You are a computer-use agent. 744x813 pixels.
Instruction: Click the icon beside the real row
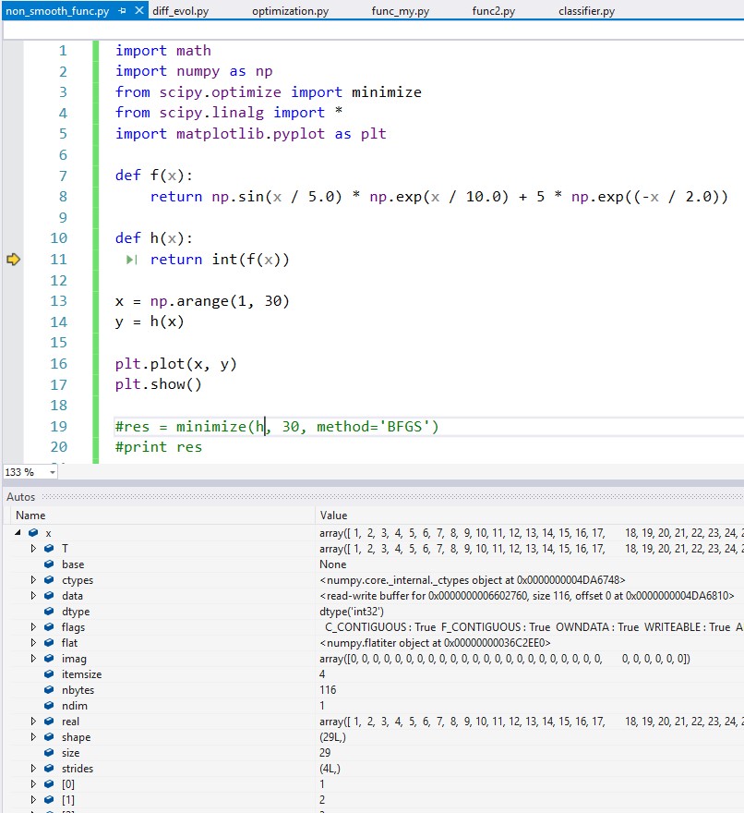(x=49, y=722)
